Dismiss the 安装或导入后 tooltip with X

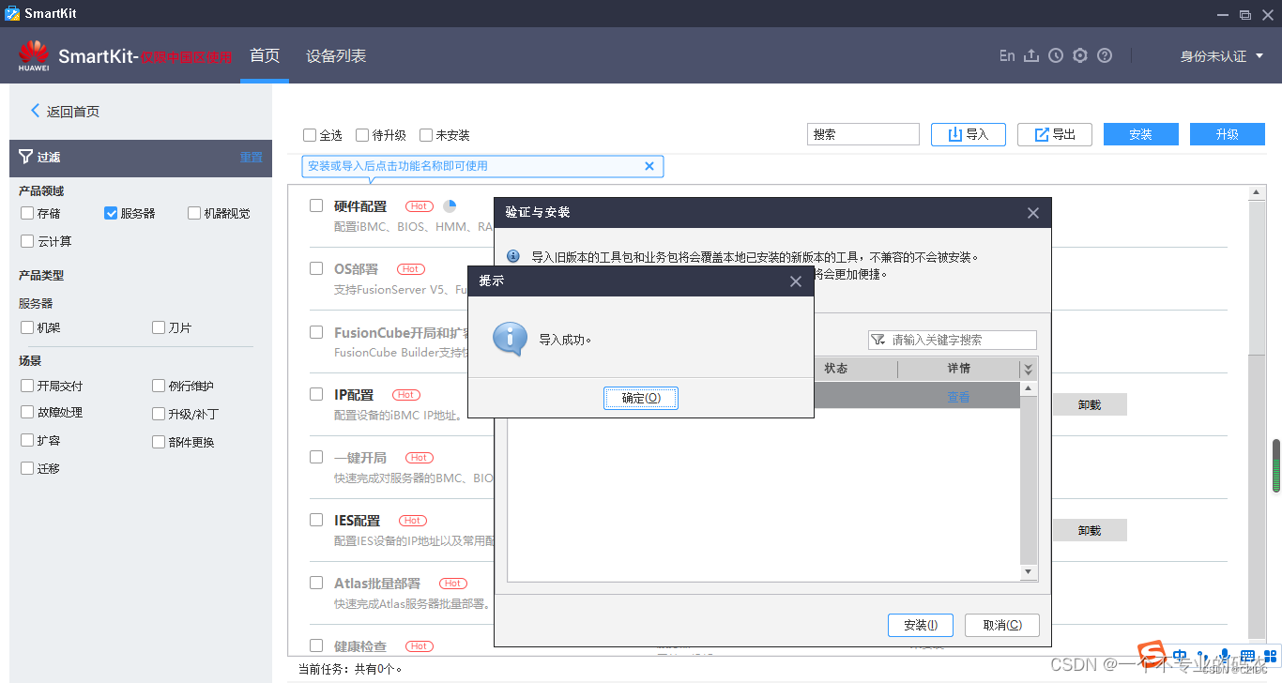click(x=649, y=166)
